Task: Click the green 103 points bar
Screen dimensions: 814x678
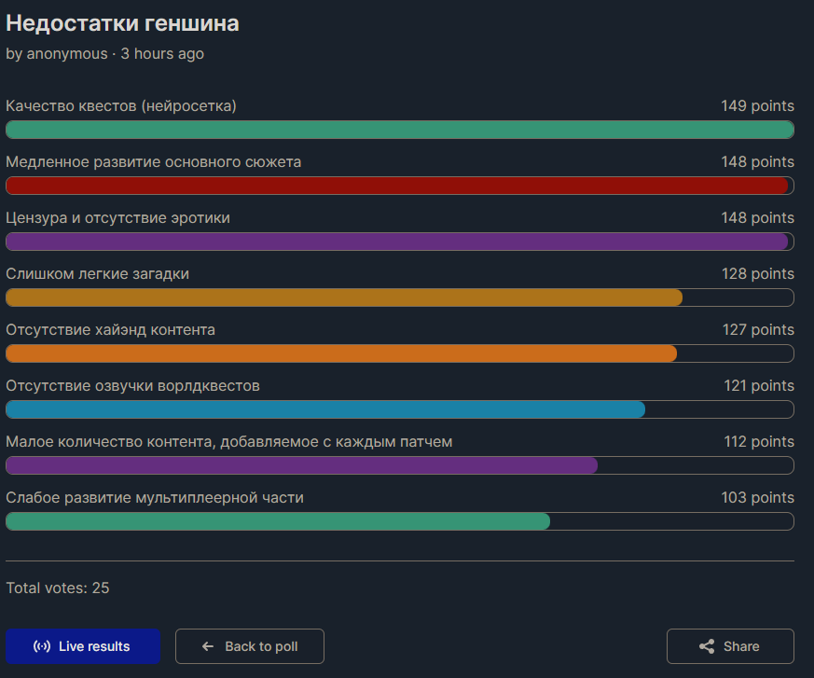Action: [400, 522]
